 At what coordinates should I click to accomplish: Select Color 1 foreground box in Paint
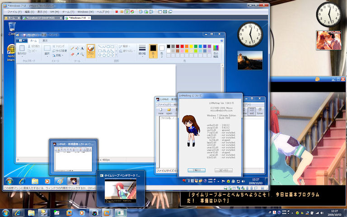(153, 51)
